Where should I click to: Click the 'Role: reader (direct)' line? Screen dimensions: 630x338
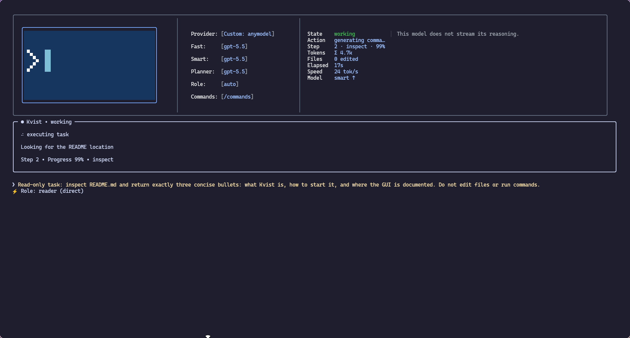point(52,191)
